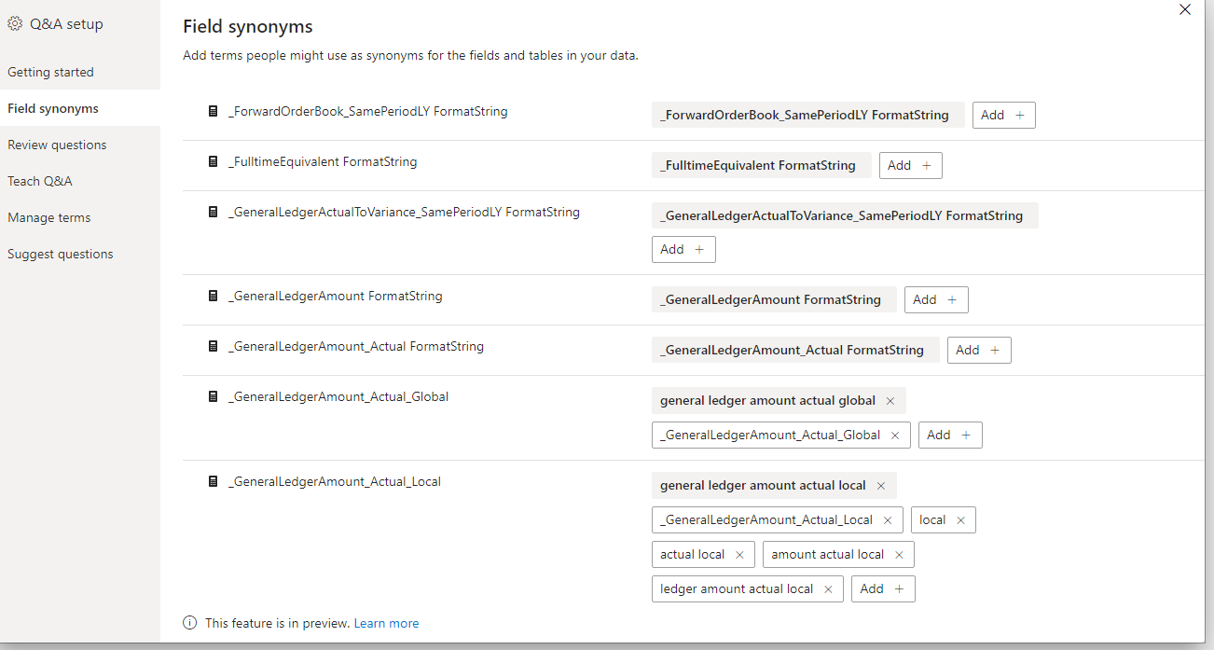This screenshot has height=650, width=1214.
Task: Click the 'Add terms people might use' description
Action: coord(410,56)
